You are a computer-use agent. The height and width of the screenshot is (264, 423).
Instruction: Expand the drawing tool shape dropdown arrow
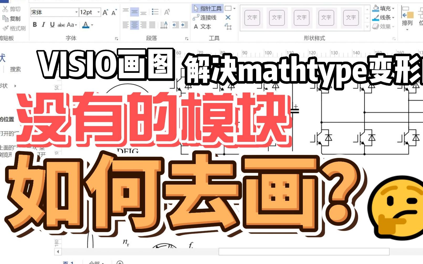pos(234,9)
